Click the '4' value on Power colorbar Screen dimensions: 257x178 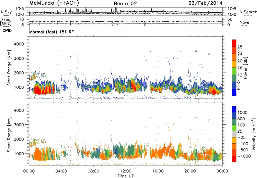tap(238, 89)
